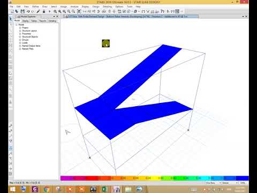The height and width of the screenshot is (193, 257).
Task: Save the model with the floppy disk icon
Action: click(x=22, y=11)
